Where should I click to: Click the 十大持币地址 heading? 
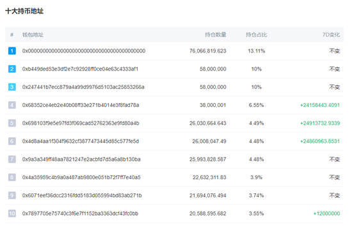[x=24, y=11]
